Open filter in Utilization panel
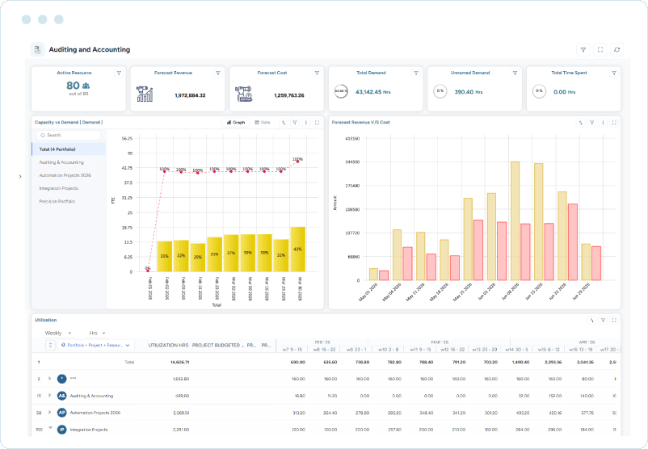Image resolution: width=648 pixels, height=449 pixels. (603, 320)
